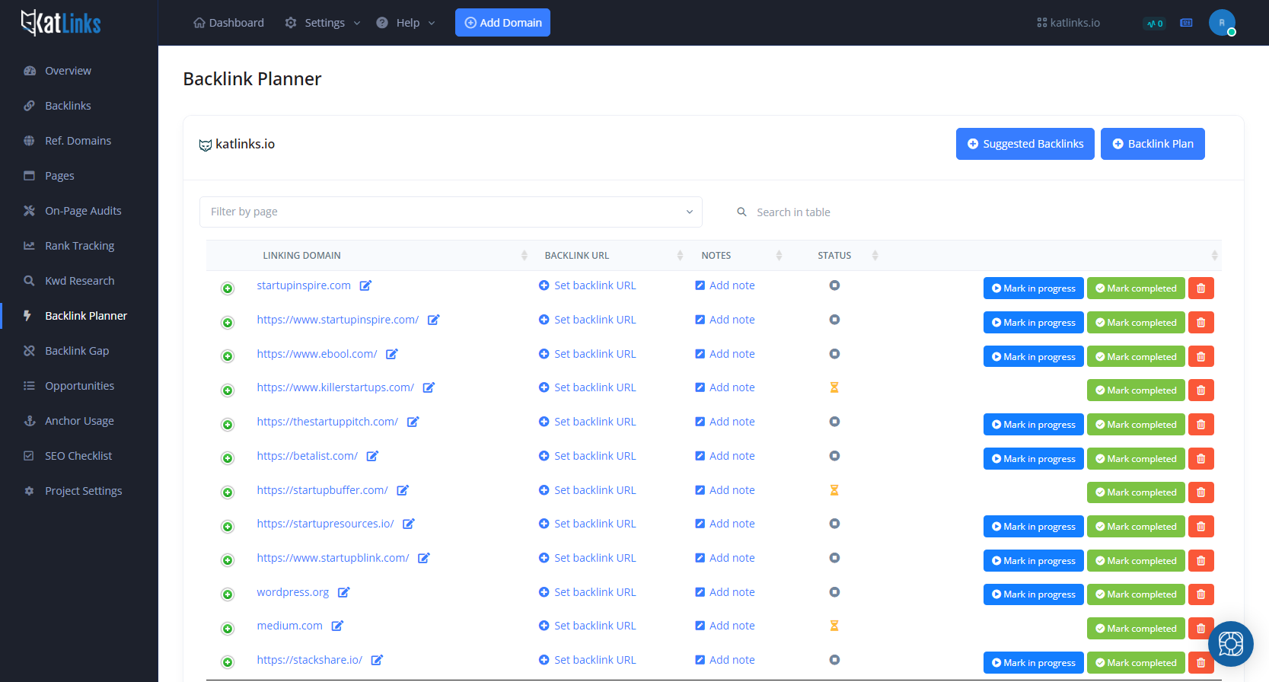Delete the betalist.com row with trash icon
1269x682 pixels.
pos(1200,459)
